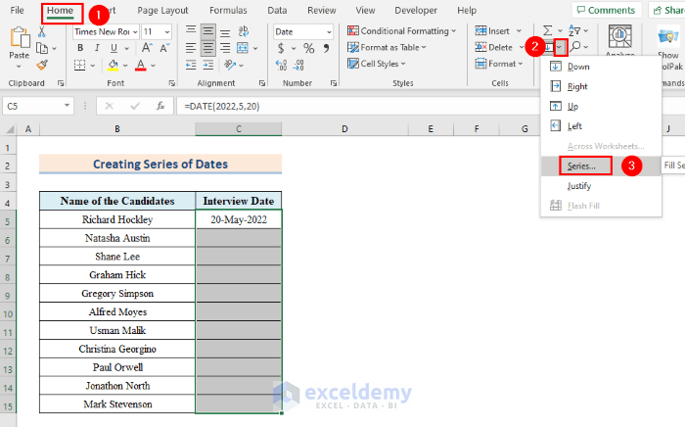Image resolution: width=685 pixels, height=427 pixels.
Task: Switch to the Home tab
Action: [x=61, y=10]
